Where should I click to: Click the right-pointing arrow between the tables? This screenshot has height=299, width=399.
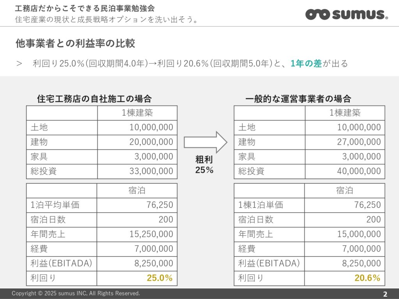(205, 142)
